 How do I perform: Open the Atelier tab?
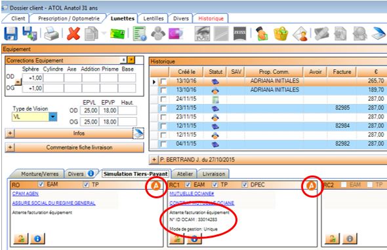(184, 174)
